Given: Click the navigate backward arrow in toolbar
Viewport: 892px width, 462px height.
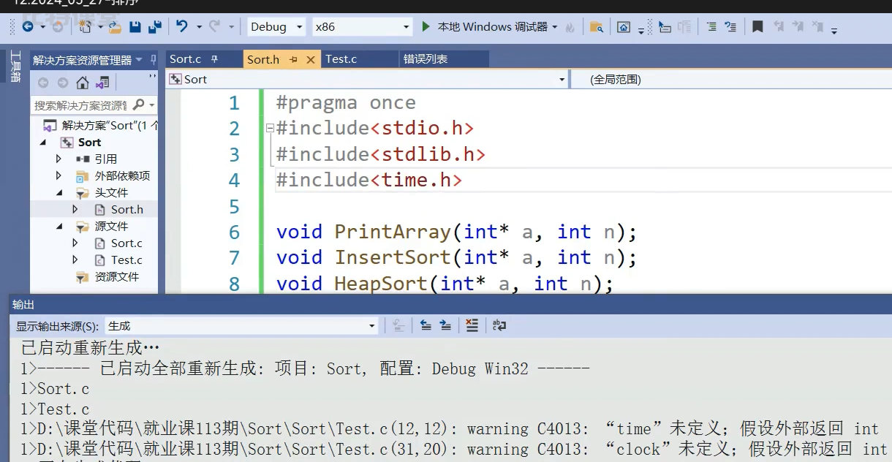Looking at the screenshot, I should tap(28, 27).
